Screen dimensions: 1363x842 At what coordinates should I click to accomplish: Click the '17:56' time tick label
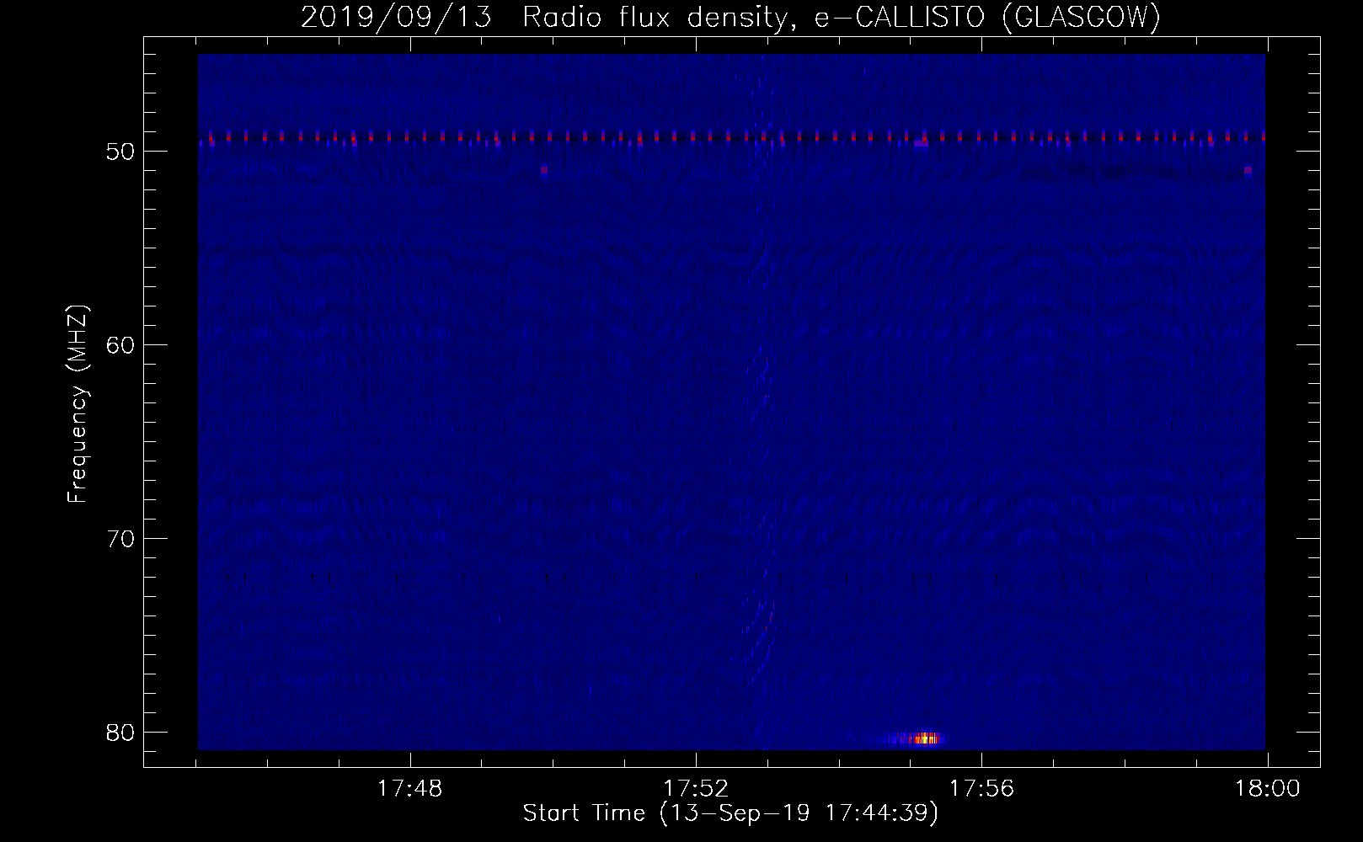point(981,789)
